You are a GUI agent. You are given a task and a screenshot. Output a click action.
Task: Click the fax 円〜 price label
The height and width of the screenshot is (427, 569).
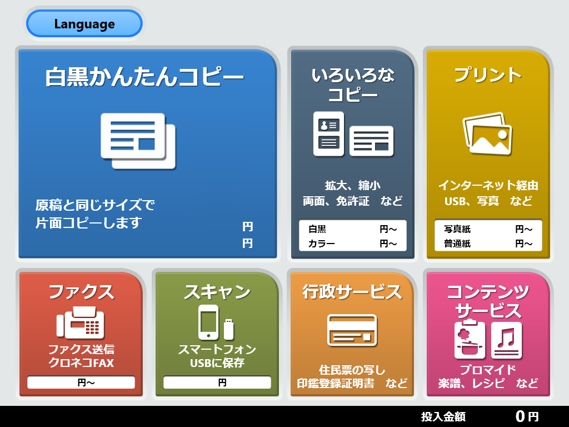tap(80, 382)
